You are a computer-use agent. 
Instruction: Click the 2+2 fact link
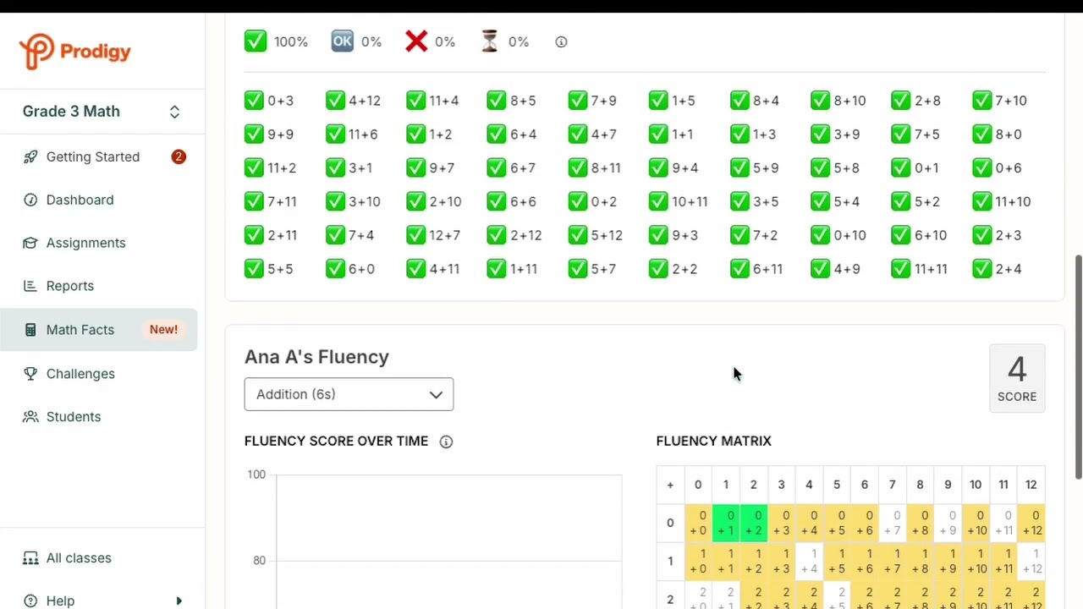[x=684, y=269]
